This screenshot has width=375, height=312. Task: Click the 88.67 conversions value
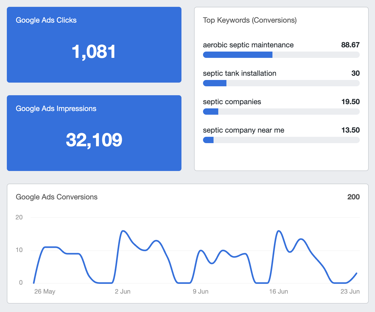point(350,45)
